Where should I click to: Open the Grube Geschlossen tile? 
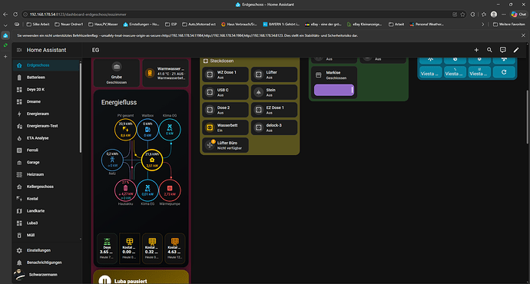coord(117,73)
